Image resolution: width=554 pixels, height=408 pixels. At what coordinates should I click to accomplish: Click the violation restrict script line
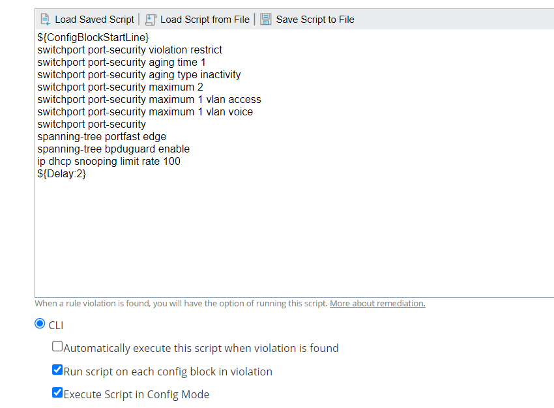[x=130, y=50]
